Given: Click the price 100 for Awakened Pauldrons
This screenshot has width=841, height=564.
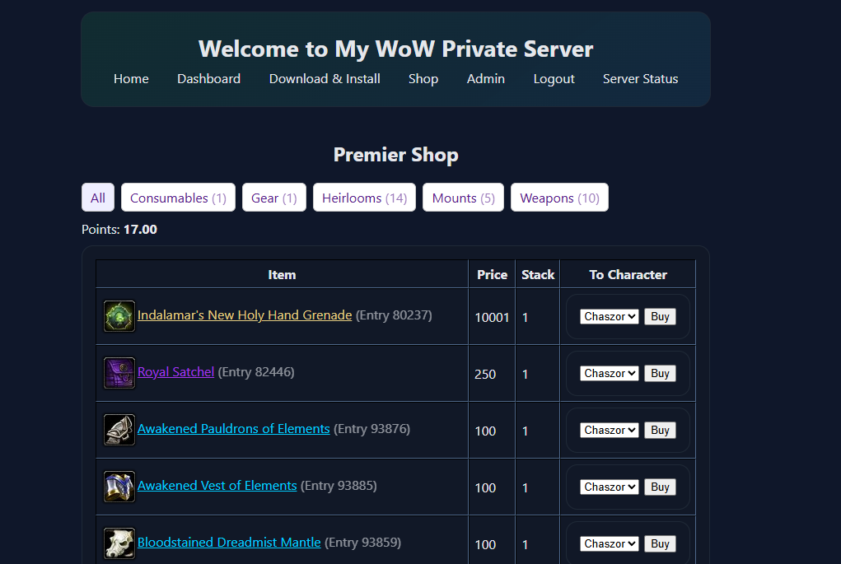Looking at the screenshot, I should tap(485, 431).
